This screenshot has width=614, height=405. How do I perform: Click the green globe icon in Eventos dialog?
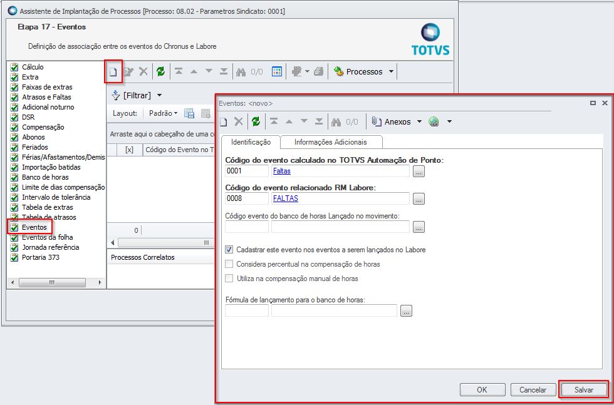click(x=434, y=121)
